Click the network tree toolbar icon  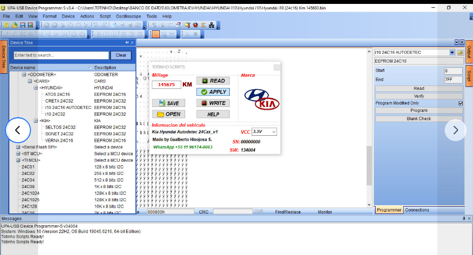tap(211, 25)
